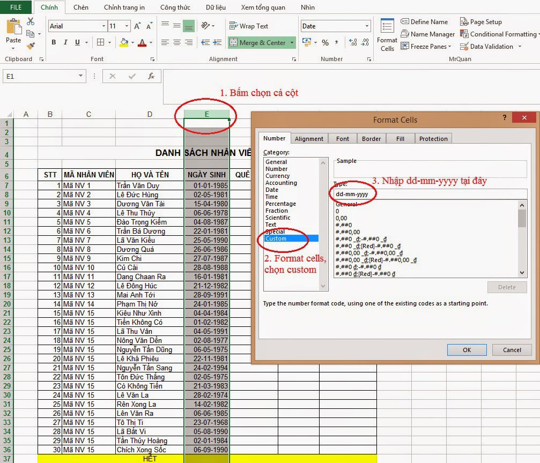The image size is (540, 463).
Task: Switch to the Chèn ribbon tab
Action: tap(81, 8)
